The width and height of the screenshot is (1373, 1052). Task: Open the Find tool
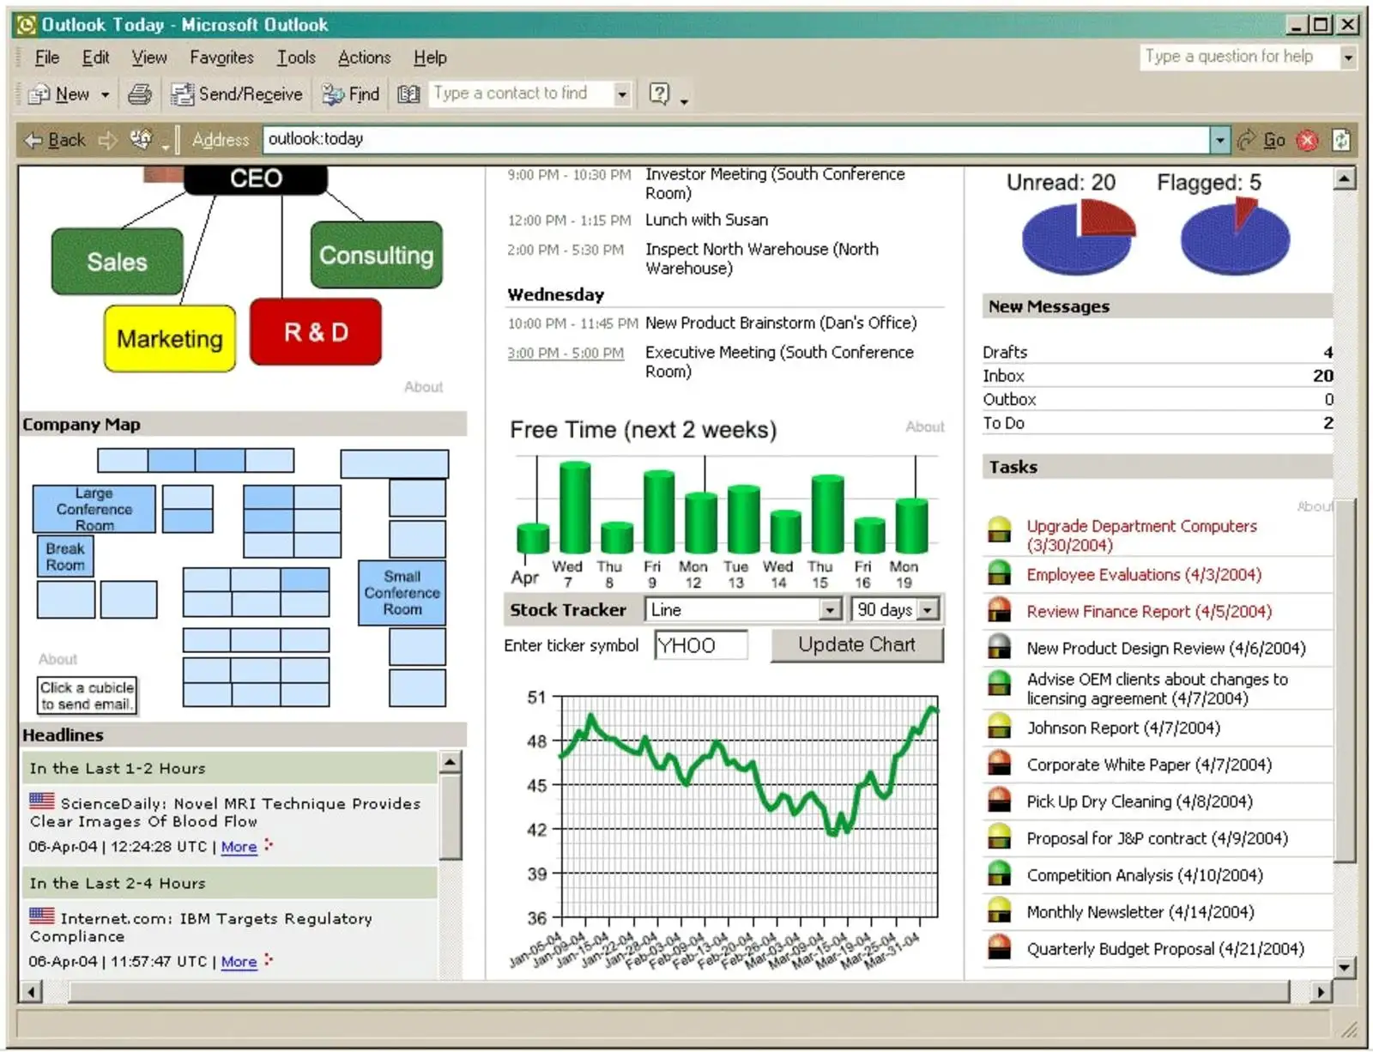coord(350,94)
